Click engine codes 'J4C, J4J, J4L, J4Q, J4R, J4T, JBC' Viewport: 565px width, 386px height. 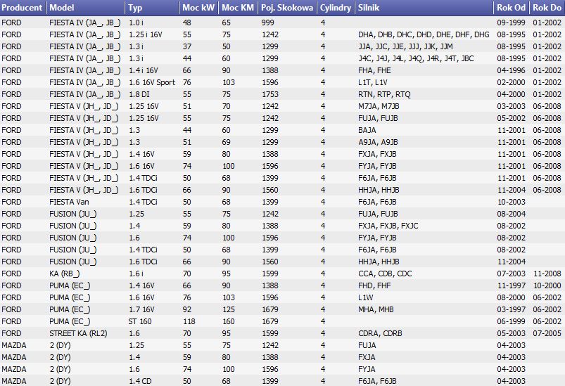(x=416, y=58)
